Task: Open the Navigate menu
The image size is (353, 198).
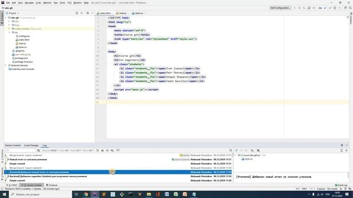Action: pyautogui.click(x=29, y=3)
